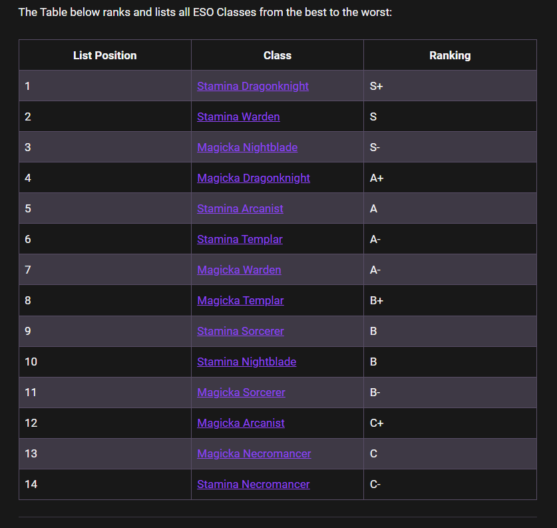Screen dimensions: 557x528
Task: Open the Stamina Sorcerer link
Action: (x=240, y=331)
